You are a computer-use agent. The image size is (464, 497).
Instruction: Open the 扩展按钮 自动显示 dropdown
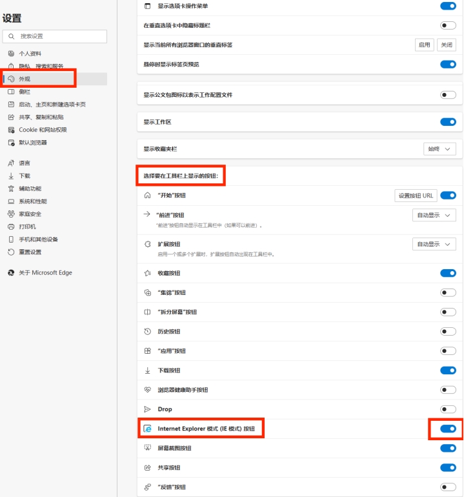coord(434,244)
